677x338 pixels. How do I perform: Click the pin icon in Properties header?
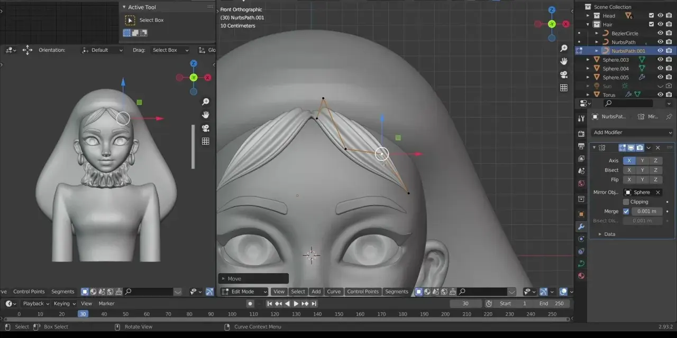[x=669, y=116]
